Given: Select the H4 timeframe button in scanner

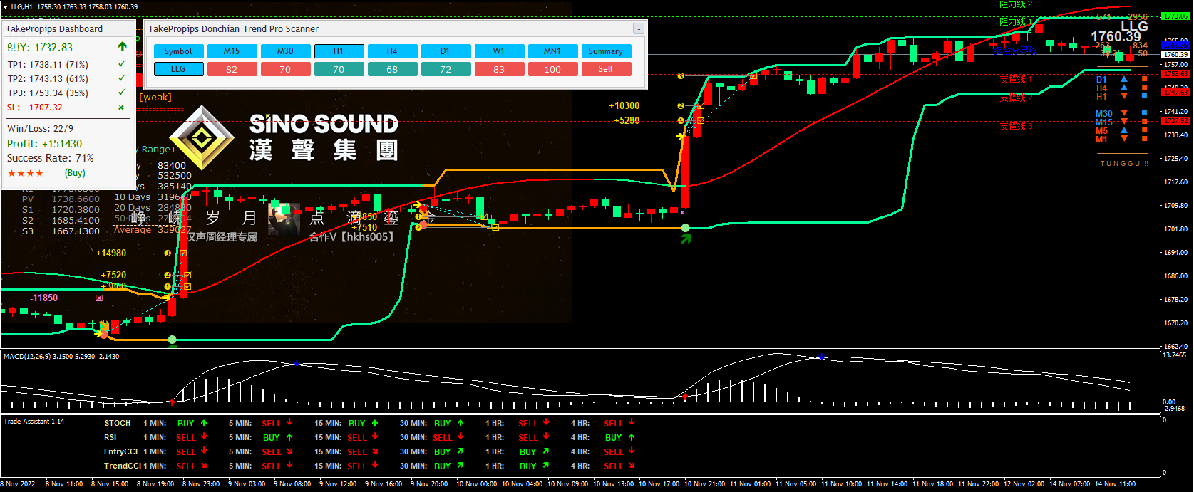Looking at the screenshot, I should [x=392, y=51].
